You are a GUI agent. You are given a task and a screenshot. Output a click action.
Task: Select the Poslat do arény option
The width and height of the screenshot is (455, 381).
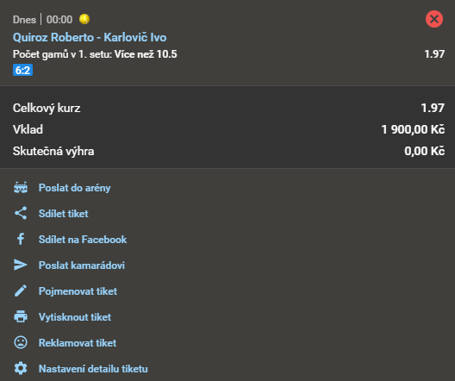pos(75,188)
